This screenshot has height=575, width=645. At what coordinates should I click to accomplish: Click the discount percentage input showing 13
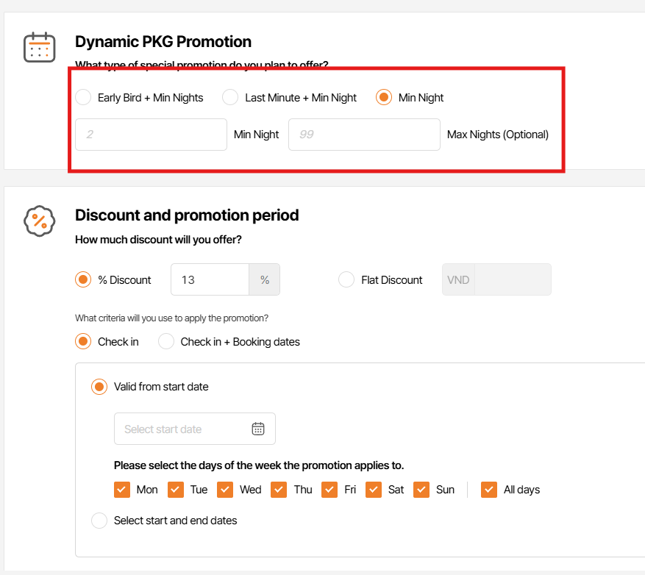(x=210, y=279)
